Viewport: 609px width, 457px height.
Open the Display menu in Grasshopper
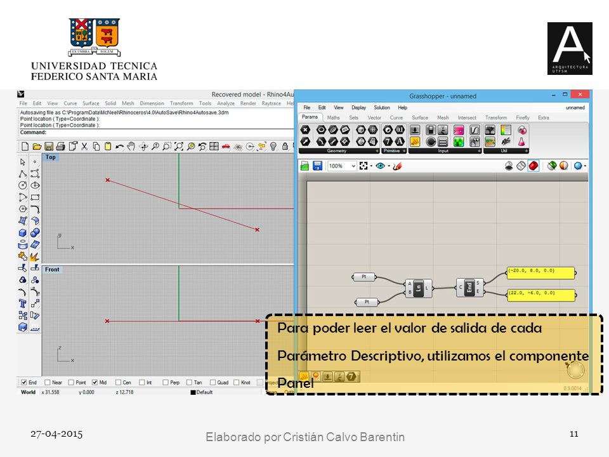coord(359,108)
